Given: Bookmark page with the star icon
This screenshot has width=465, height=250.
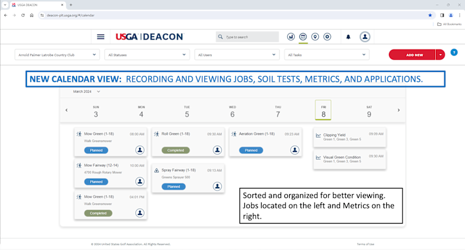Looking at the screenshot, I should coord(430,15).
